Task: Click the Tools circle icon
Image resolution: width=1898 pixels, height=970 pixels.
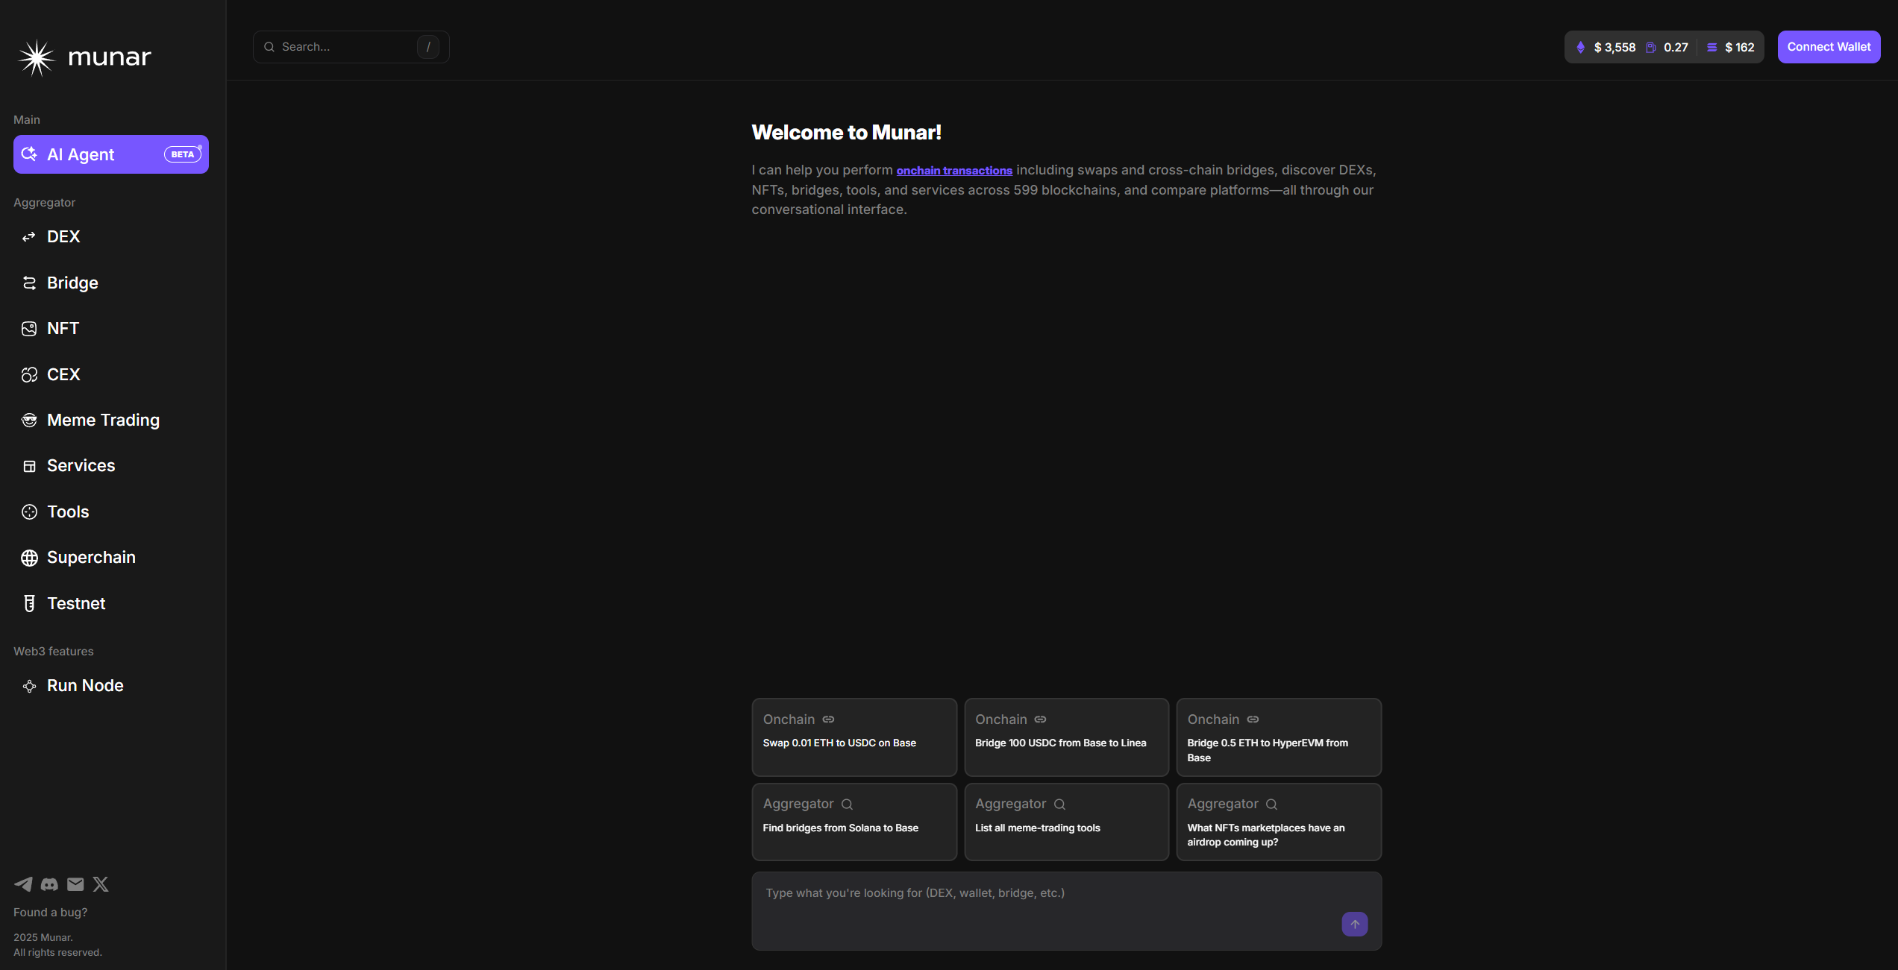Action: [x=29, y=511]
